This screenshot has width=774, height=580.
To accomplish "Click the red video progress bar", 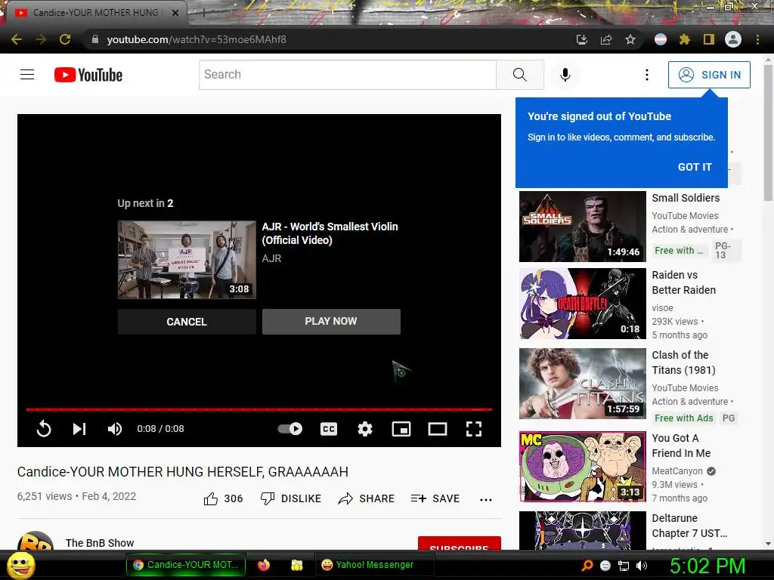I will click(x=259, y=409).
